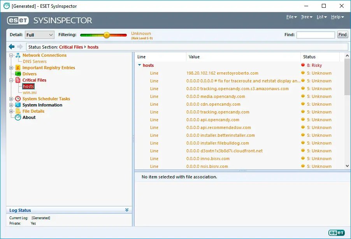Click the filtering risk level slider handle
This screenshot has width=351, height=239.
tap(107, 35)
